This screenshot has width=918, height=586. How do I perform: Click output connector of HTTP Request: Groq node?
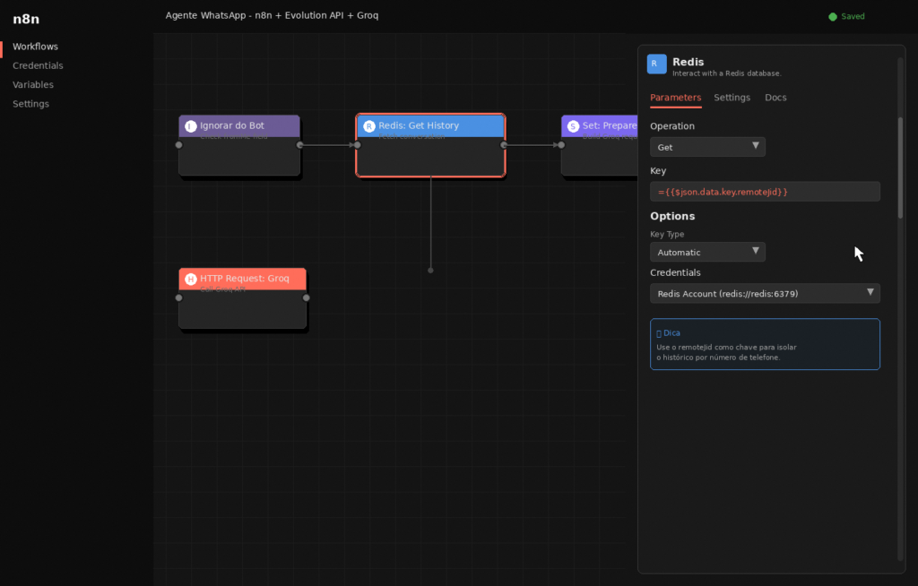pos(307,298)
